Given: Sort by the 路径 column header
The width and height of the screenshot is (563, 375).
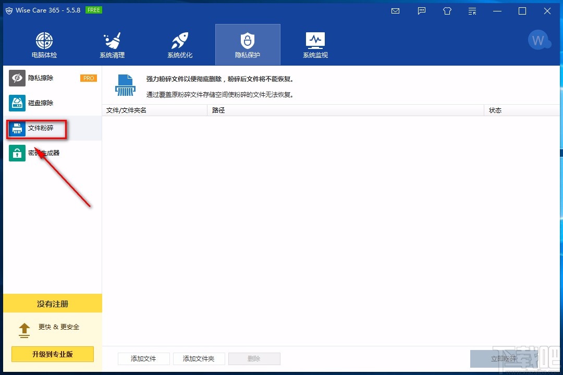Looking at the screenshot, I should click(x=346, y=110).
